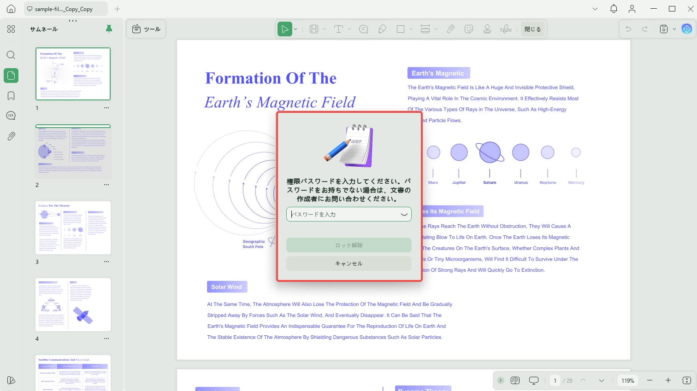This screenshot has width=697, height=391.
Task: Click the 119% zoom level
Action: click(x=628, y=380)
